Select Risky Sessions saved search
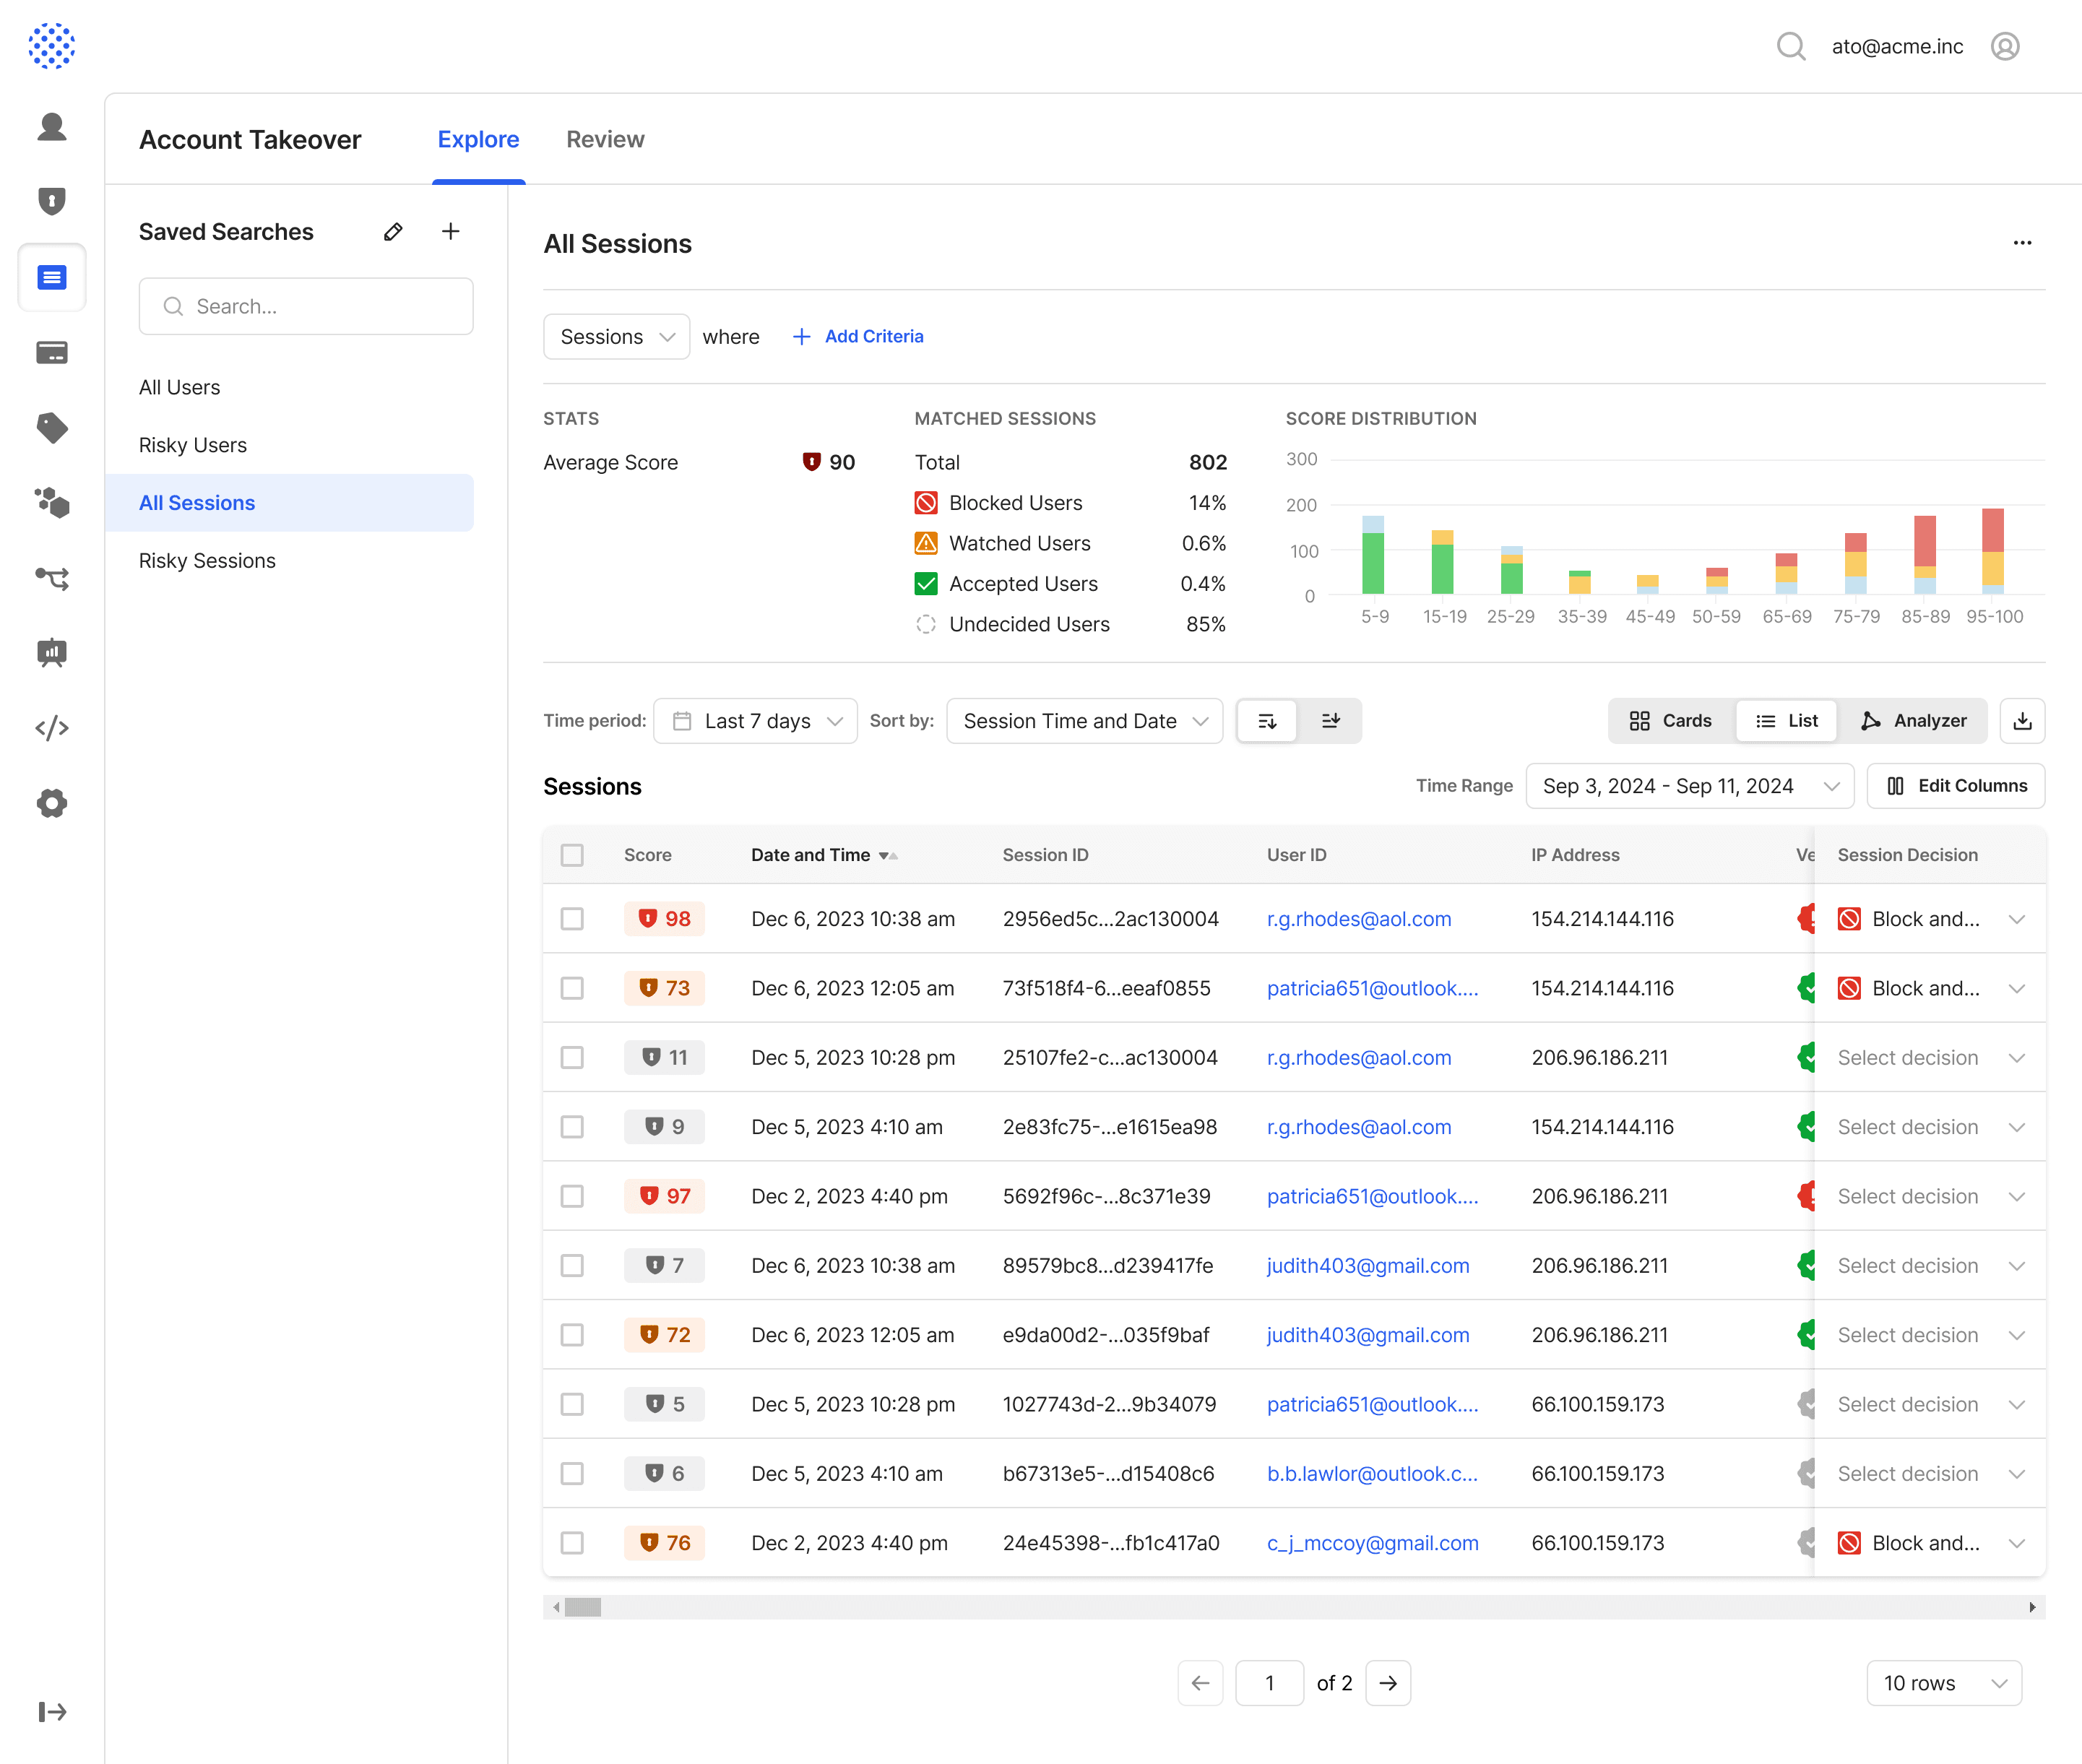 [x=207, y=561]
